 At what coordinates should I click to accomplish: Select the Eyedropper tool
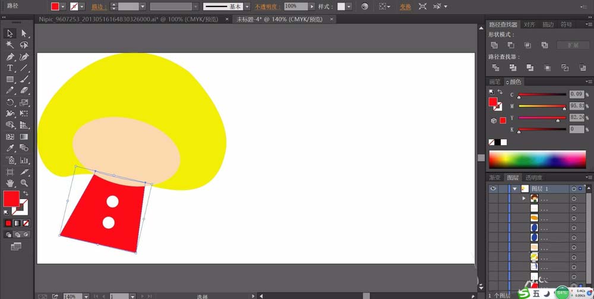tap(10, 148)
